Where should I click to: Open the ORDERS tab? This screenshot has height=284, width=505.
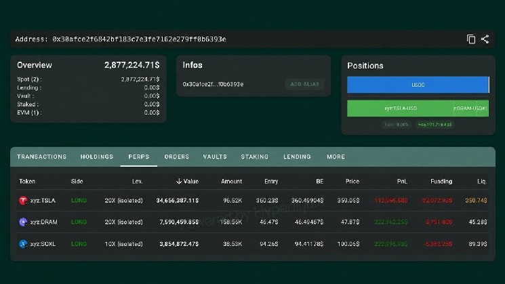pos(176,157)
